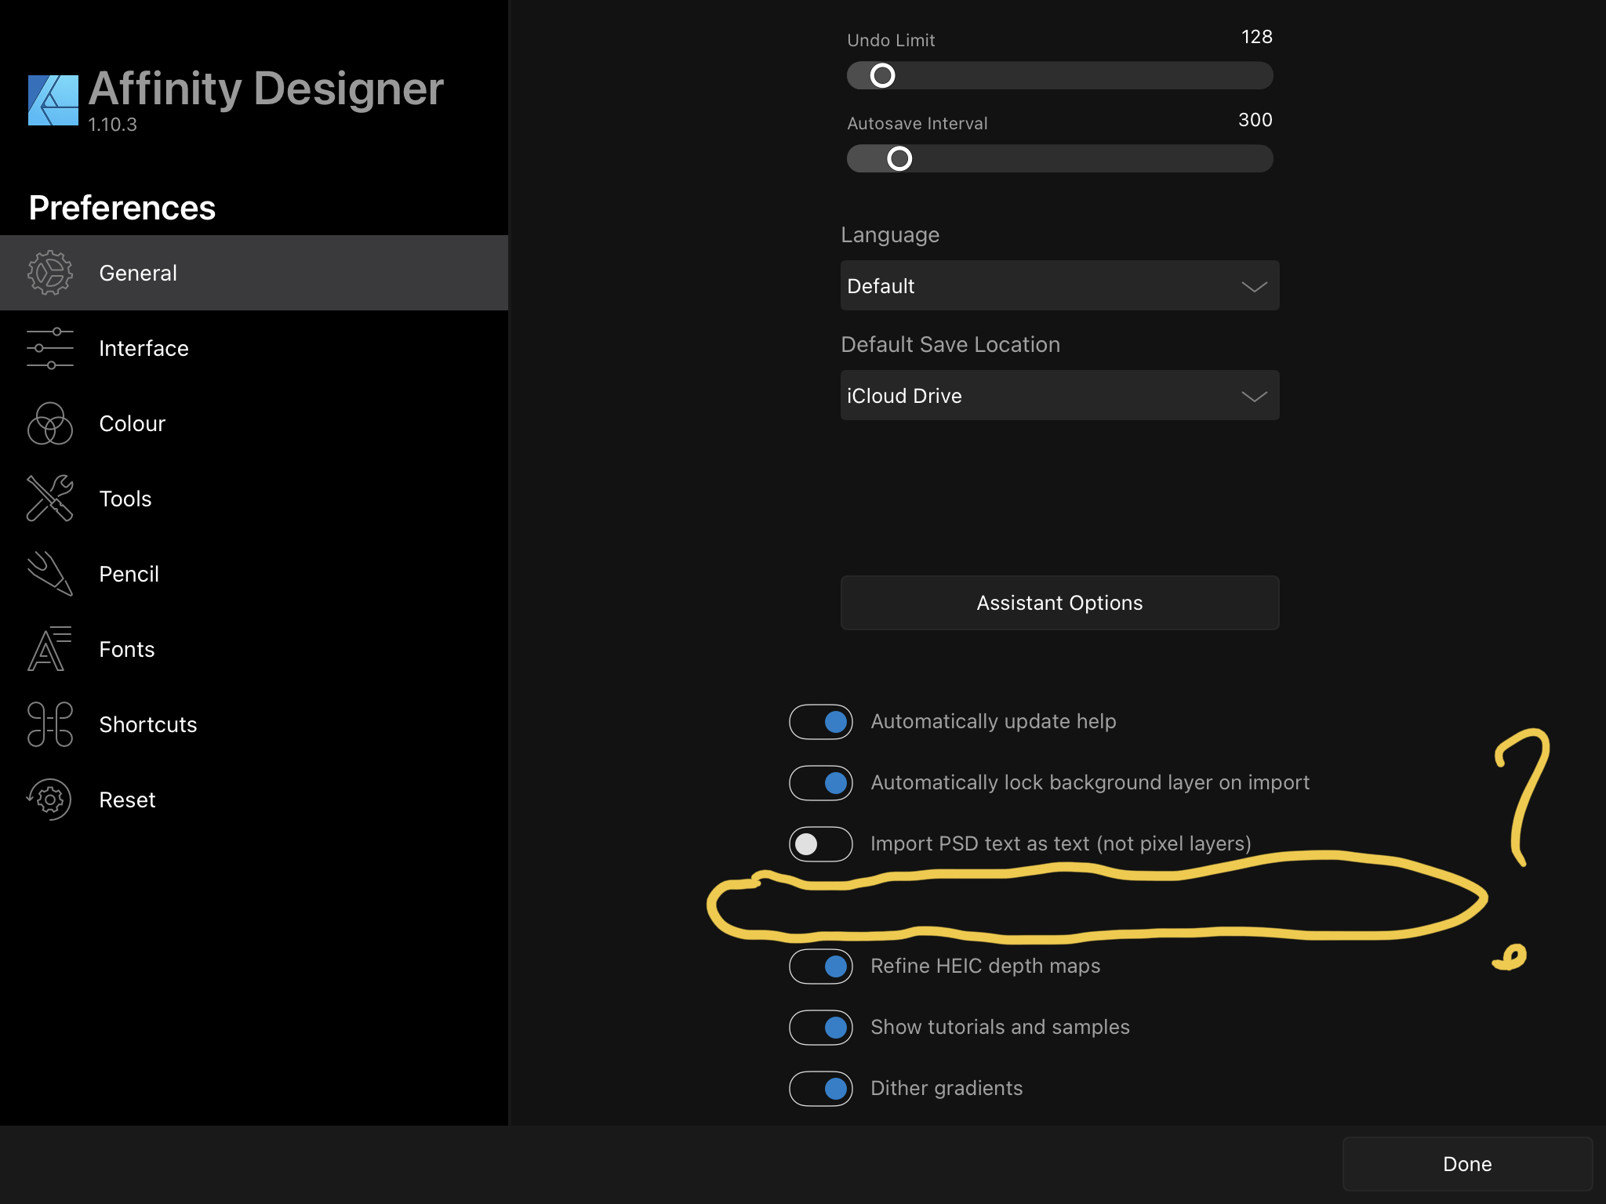Enable Import PSD text as text

(x=821, y=844)
